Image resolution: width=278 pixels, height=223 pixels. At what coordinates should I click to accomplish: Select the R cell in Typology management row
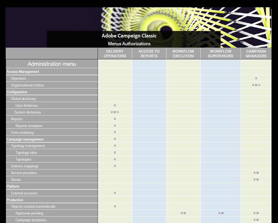coord(115,146)
